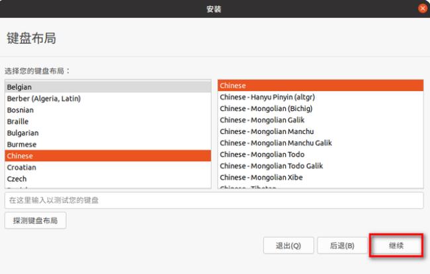Select Chinese in the left layout list

[108, 156]
